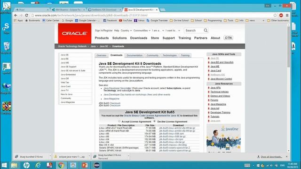Click the JavaOne banner image
This screenshot has height=169, width=301.
tap(224, 138)
